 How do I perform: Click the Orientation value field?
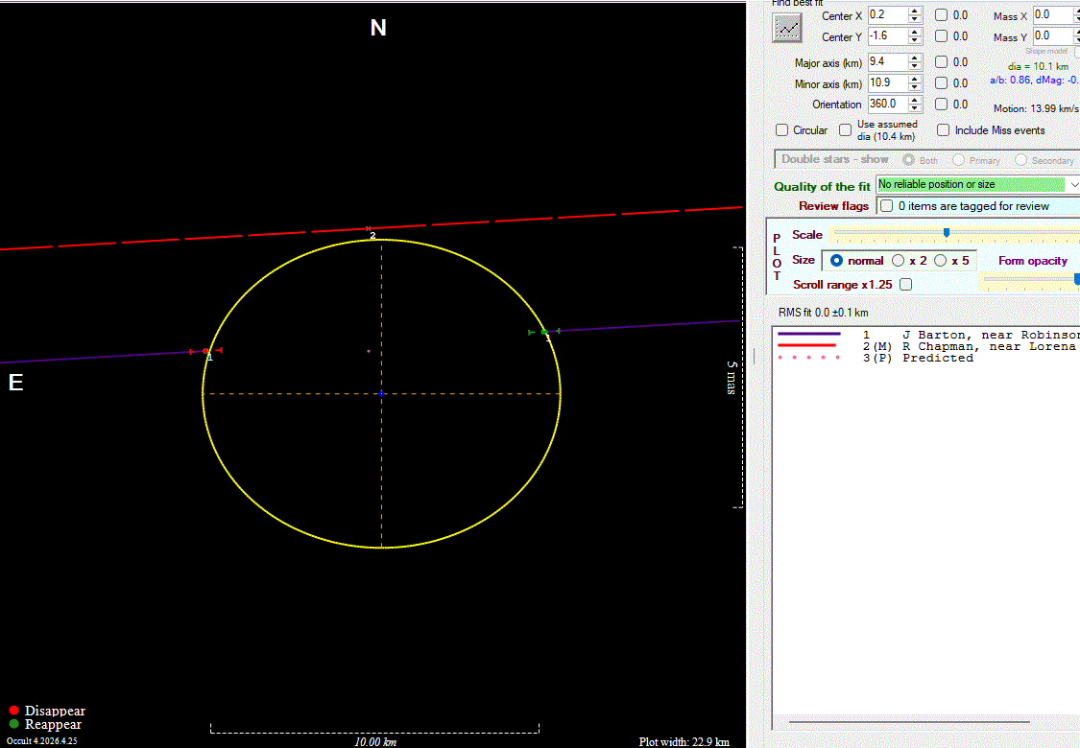887,104
